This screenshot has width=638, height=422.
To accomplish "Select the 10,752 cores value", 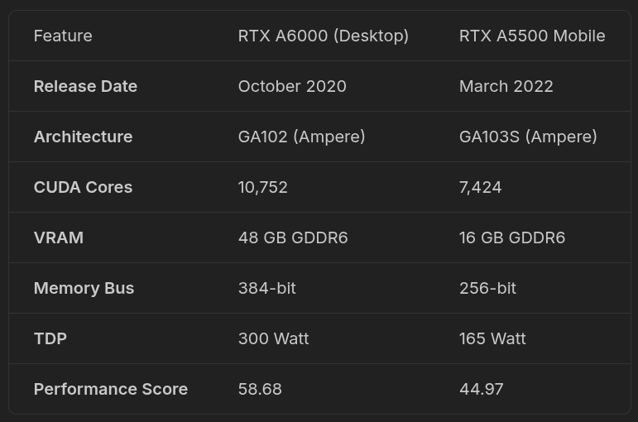I will [x=262, y=187].
